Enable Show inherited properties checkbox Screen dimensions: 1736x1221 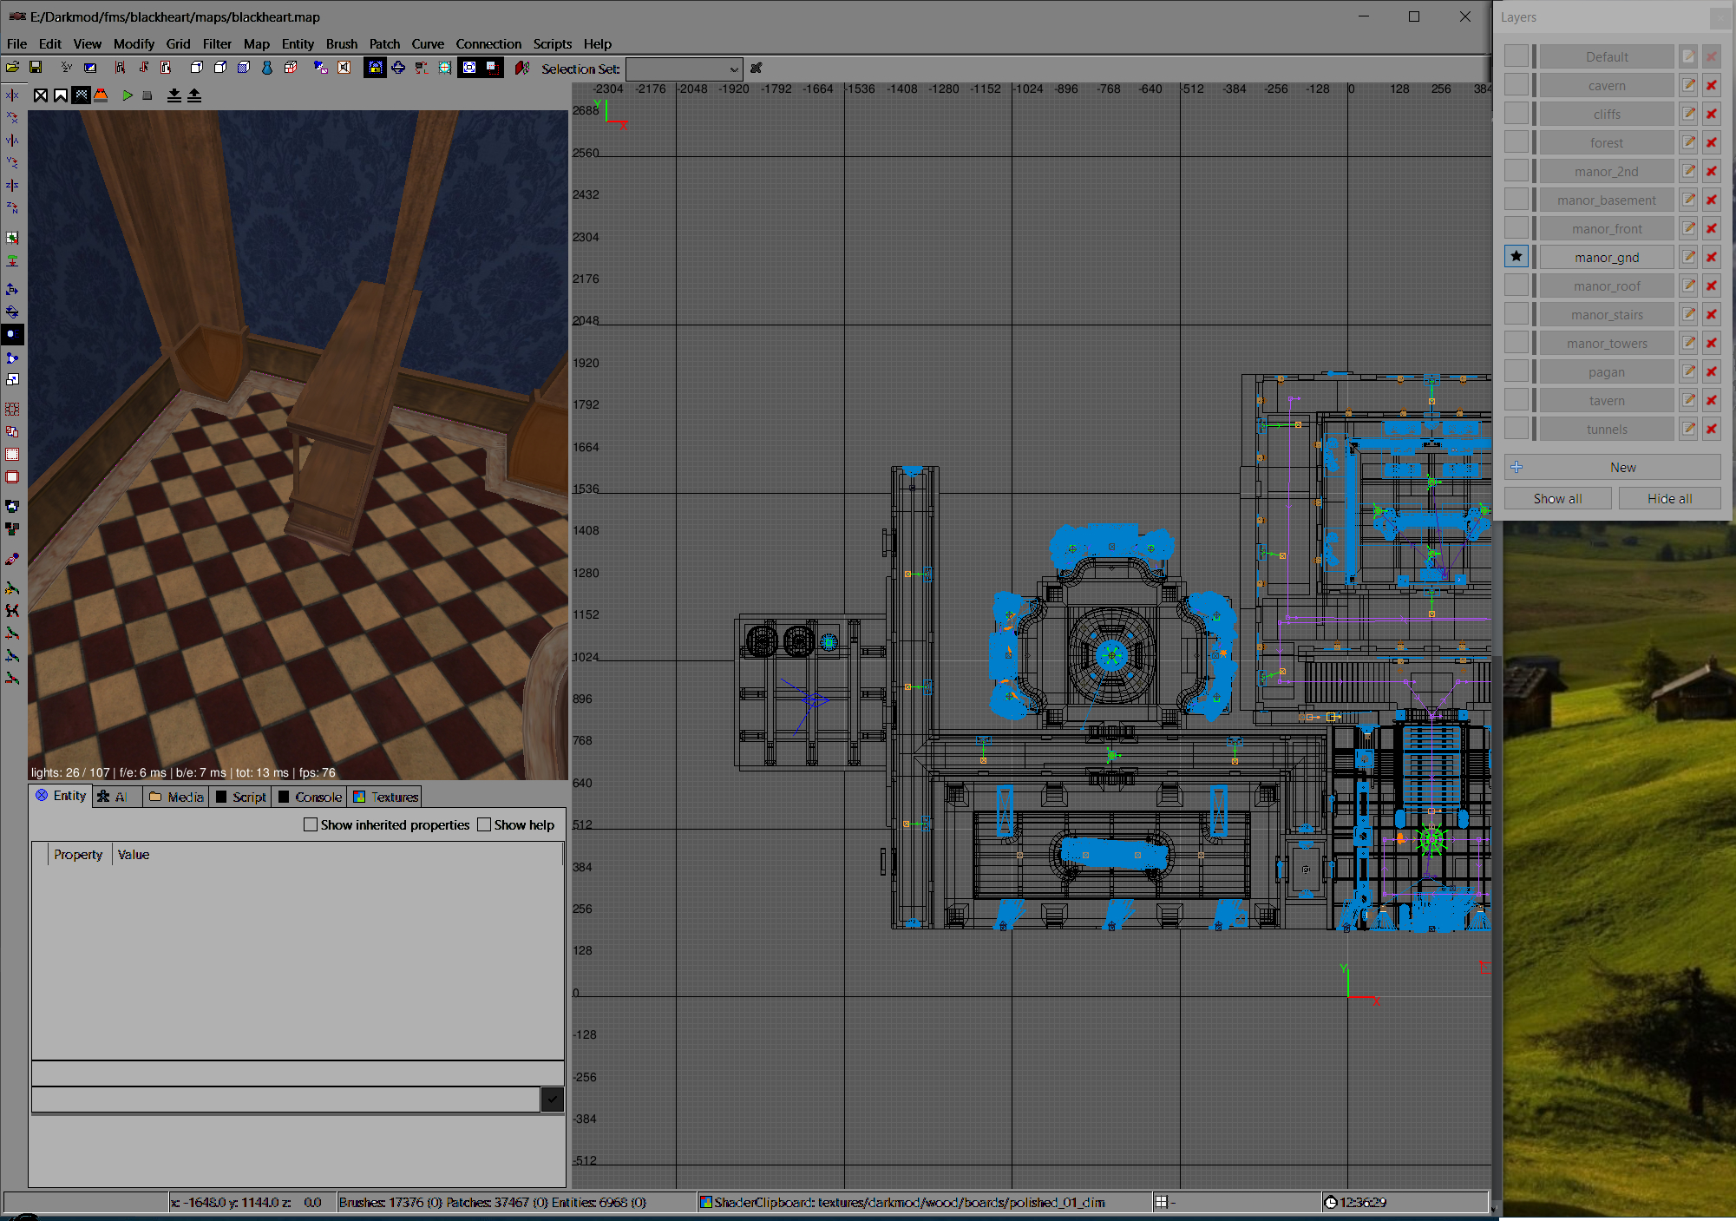[x=311, y=824]
